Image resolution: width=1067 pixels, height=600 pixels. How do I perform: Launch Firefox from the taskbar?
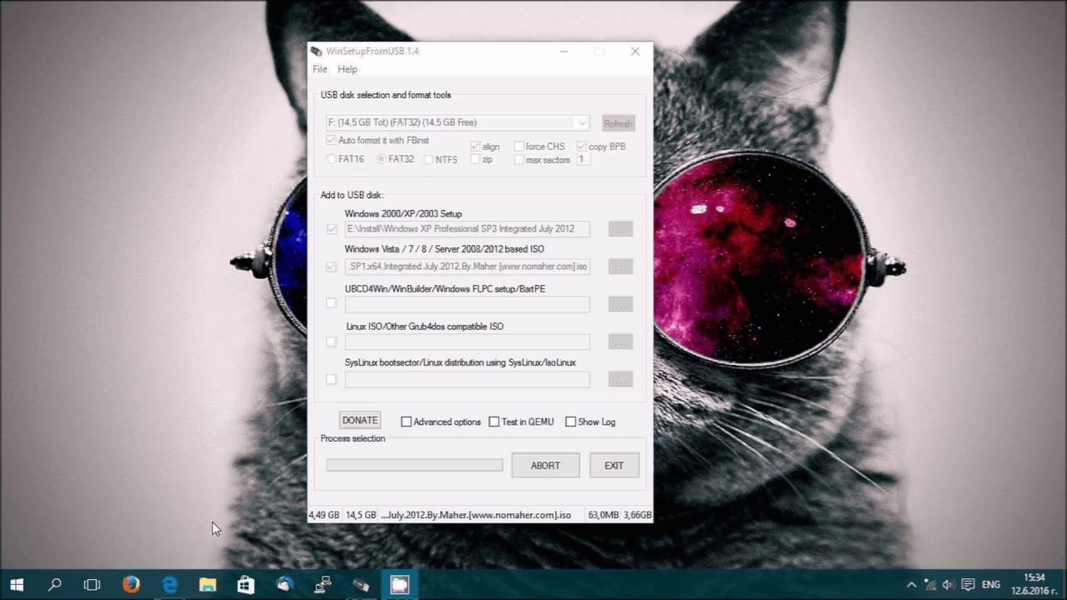click(131, 585)
